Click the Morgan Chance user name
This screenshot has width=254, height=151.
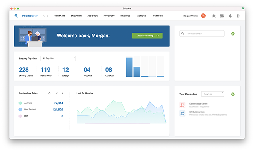(190, 16)
